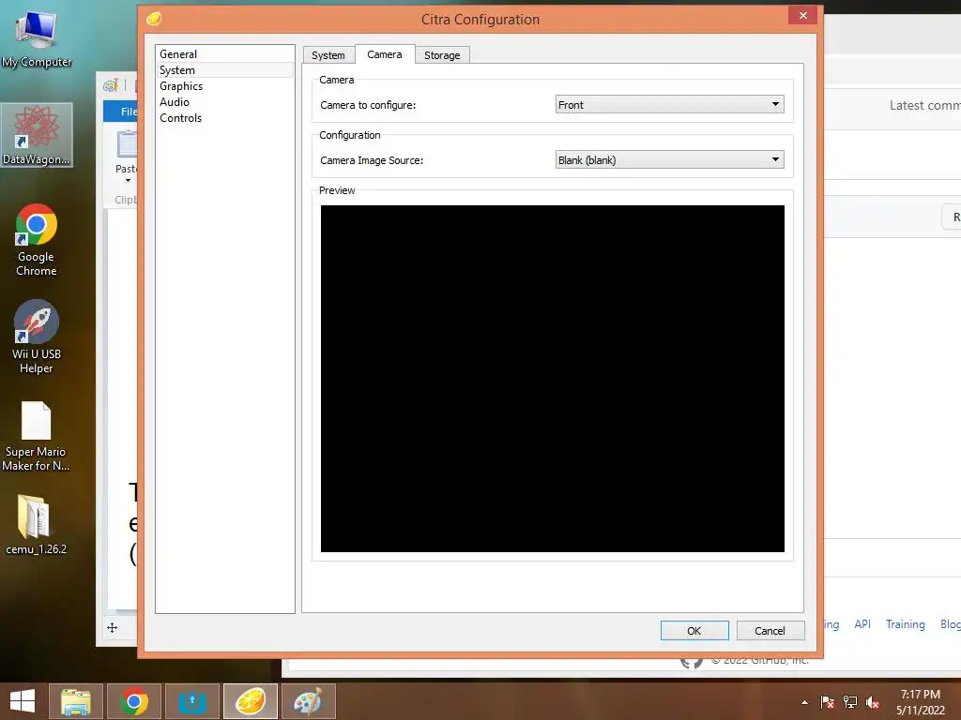Select General in the settings list
The width and height of the screenshot is (961, 720).
click(x=224, y=53)
